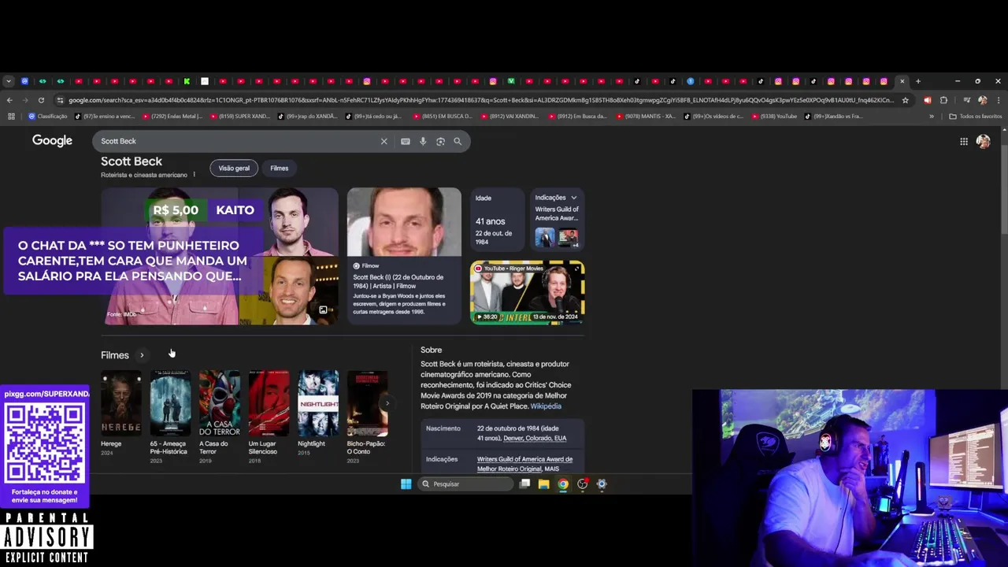Image resolution: width=1008 pixels, height=567 pixels.
Task: Open the media control icon in Chrome toolbar
Action: [966, 100]
